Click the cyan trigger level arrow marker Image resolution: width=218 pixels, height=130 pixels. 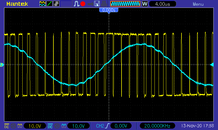coord(212,64)
